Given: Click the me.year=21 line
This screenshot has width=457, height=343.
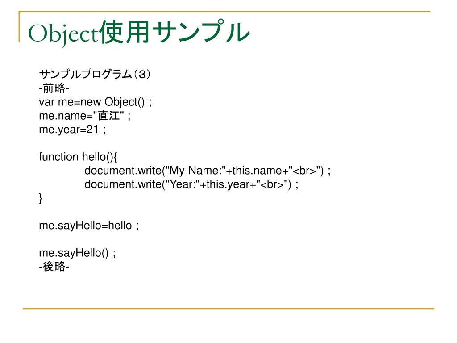Looking at the screenshot, I should tap(72, 130).
